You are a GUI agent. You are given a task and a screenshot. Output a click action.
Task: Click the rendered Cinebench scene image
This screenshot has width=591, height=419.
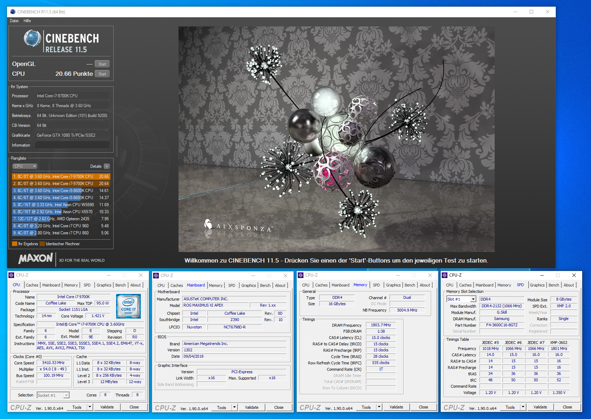coord(336,139)
